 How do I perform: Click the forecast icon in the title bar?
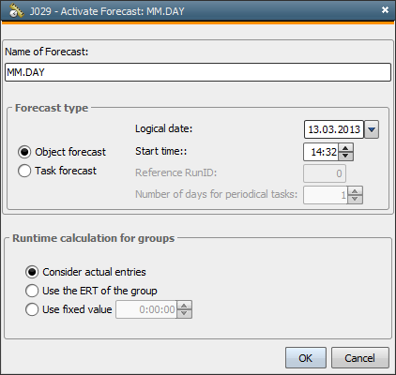point(17,10)
